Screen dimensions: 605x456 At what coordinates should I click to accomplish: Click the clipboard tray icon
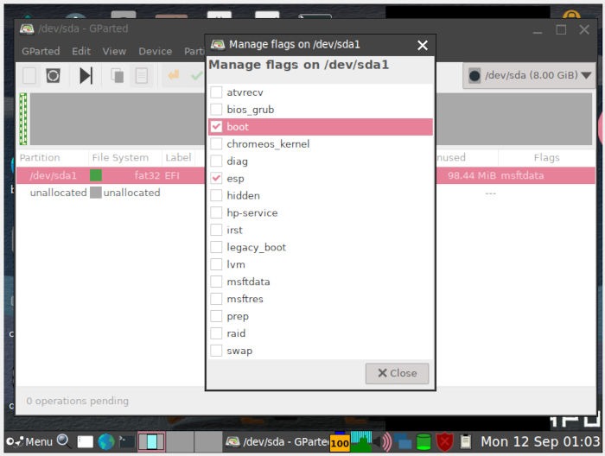(466, 441)
